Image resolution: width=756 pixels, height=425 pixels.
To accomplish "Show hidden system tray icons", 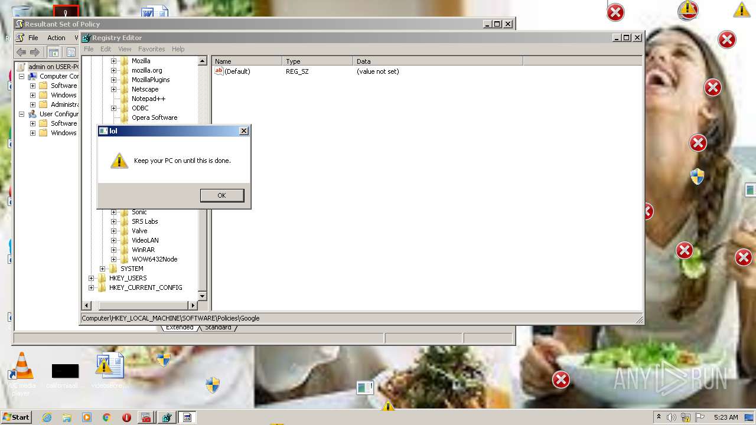I will pos(659,417).
